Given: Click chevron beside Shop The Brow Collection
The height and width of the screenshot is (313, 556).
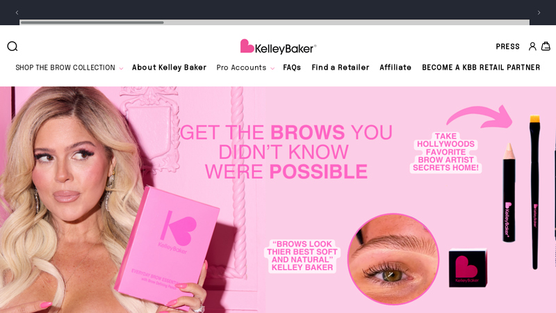Looking at the screenshot, I should pyautogui.click(x=121, y=68).
